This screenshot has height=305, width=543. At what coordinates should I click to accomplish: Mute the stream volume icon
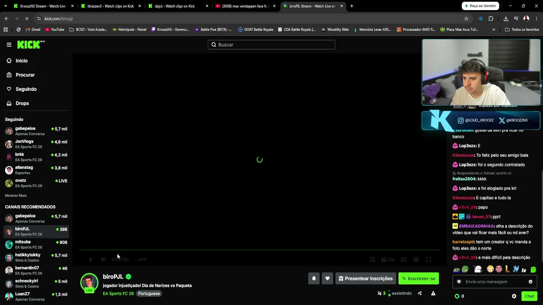point(103,259)
